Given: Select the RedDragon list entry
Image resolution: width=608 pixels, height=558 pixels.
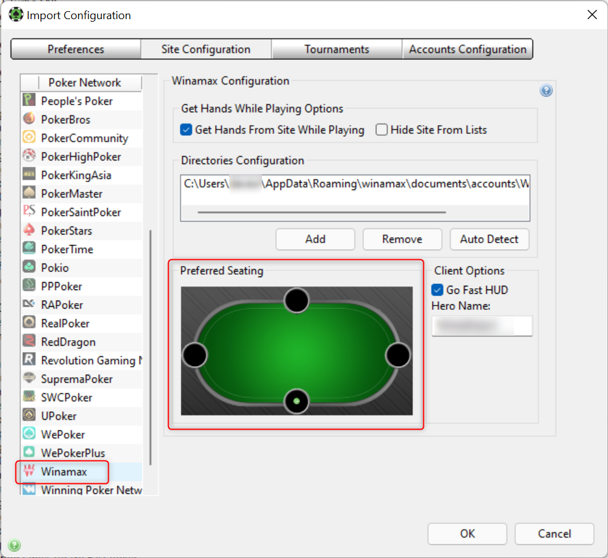Looking at the screenshot, I should (x=82, y=342).
